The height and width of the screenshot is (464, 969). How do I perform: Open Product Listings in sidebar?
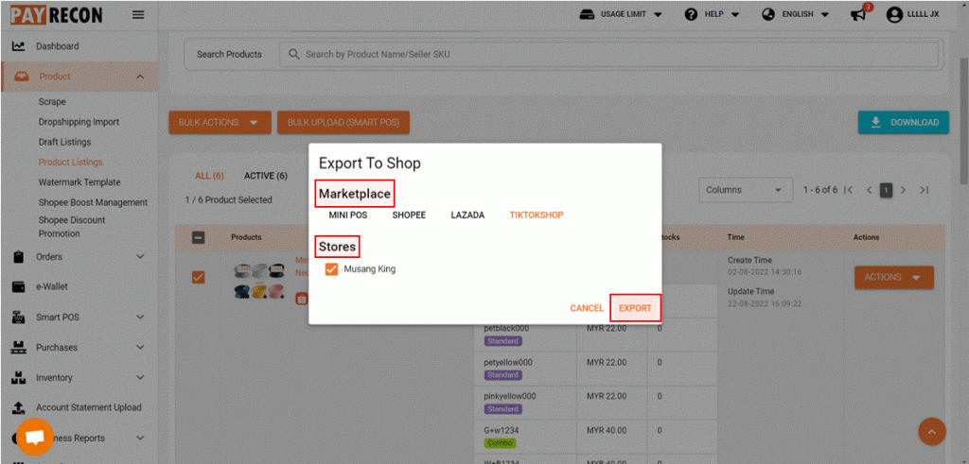70,163
